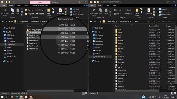The height and width of the screenshot is (99, 177).
Task: Click Paste icon in Vehfuncs window ribbon
Action: click(x=18, y=11)
